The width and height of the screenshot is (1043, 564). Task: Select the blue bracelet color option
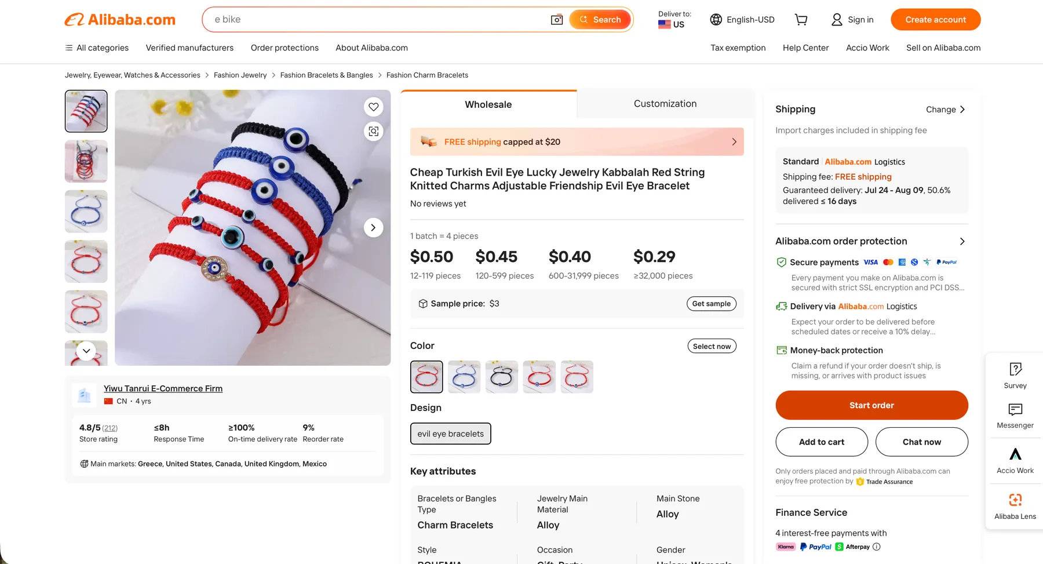[464, 377]
